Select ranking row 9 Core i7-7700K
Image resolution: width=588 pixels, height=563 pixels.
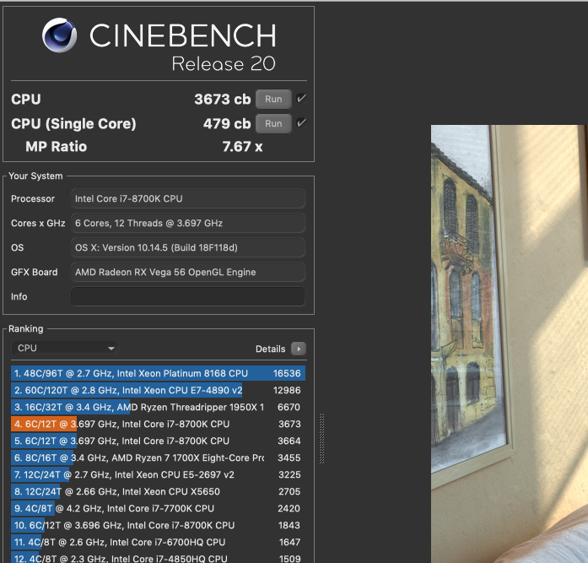pos(158,508)
